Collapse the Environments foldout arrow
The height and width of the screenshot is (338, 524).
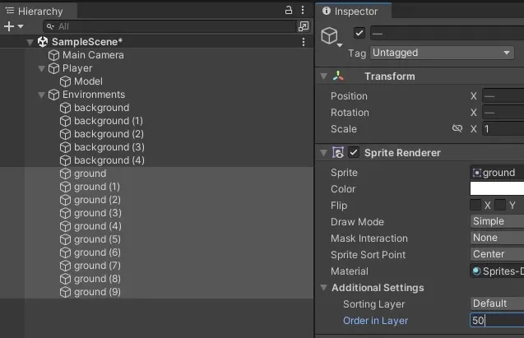tap(41, 95)
